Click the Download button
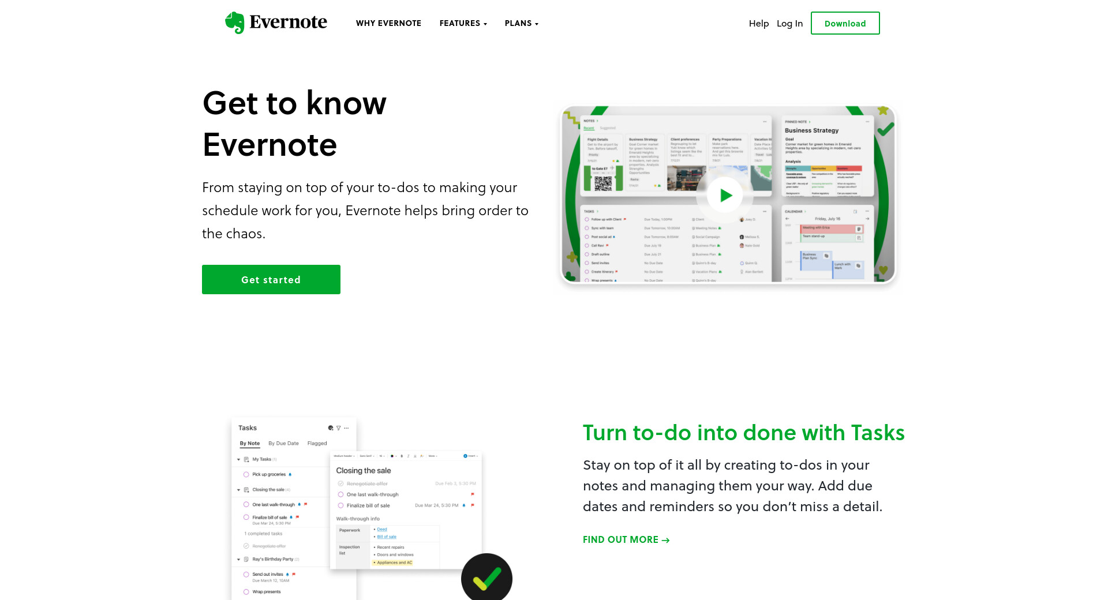1108x600 pixels. 845,23
